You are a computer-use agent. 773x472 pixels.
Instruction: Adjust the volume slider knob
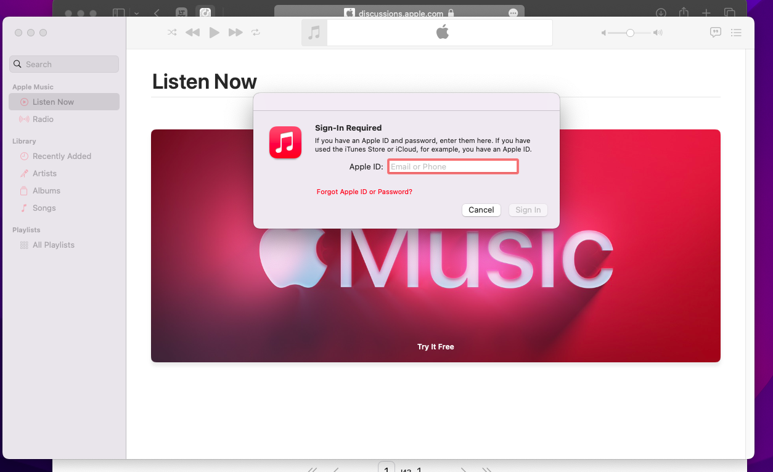(x=630, y=33)
